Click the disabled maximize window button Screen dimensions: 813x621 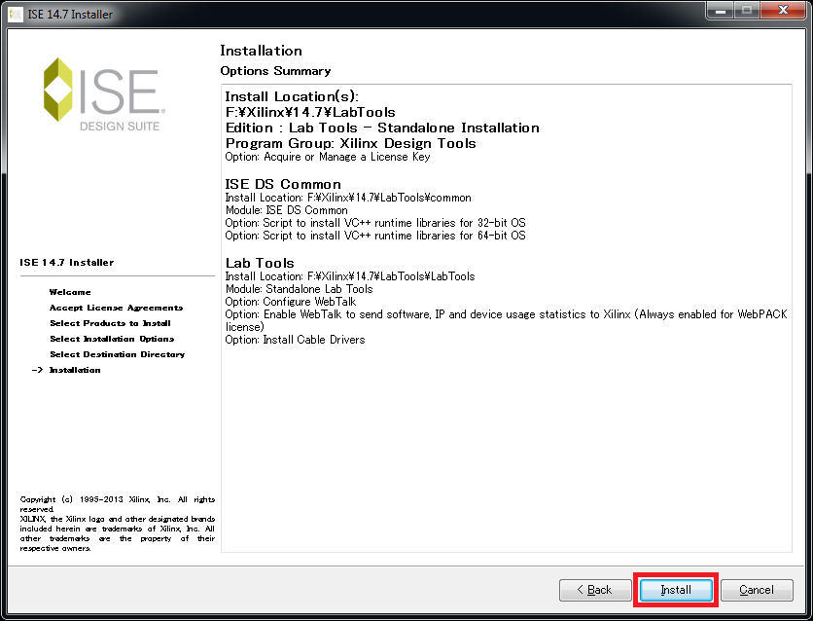747,11
